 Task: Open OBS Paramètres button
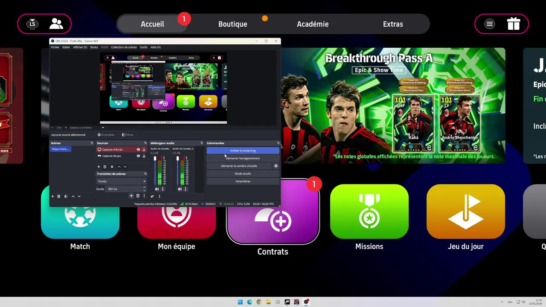pyautogui.click(x=243, y=181)
